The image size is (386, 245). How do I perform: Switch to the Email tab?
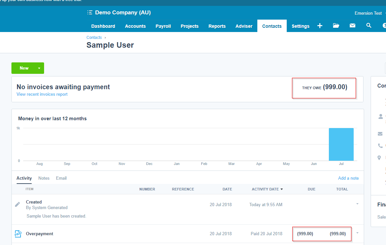61,178
